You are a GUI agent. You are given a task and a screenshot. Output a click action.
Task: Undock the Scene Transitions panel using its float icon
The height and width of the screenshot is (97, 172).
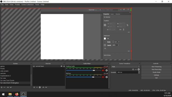click(x=139, y=64)
